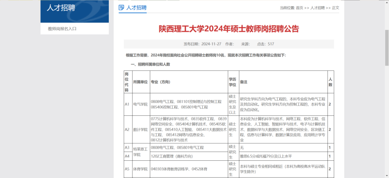Select the A1 position code cell
Screen dimensions: 389x178
[x=127, y=104]
